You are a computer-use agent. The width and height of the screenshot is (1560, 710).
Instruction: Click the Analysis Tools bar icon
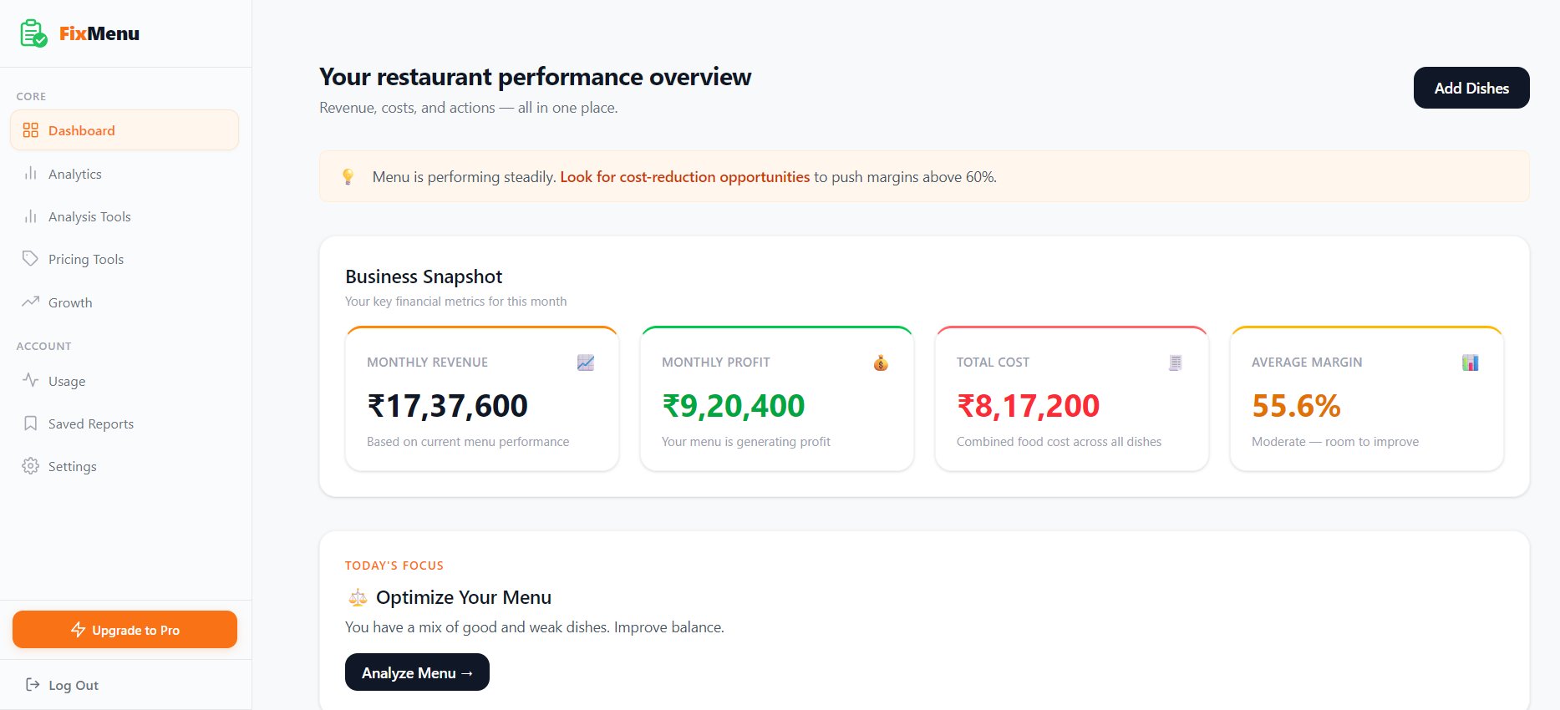pos(31,216)
